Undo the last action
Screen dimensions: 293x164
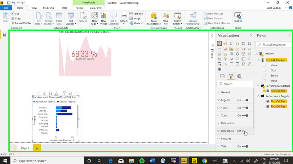(x=13, y=3)
